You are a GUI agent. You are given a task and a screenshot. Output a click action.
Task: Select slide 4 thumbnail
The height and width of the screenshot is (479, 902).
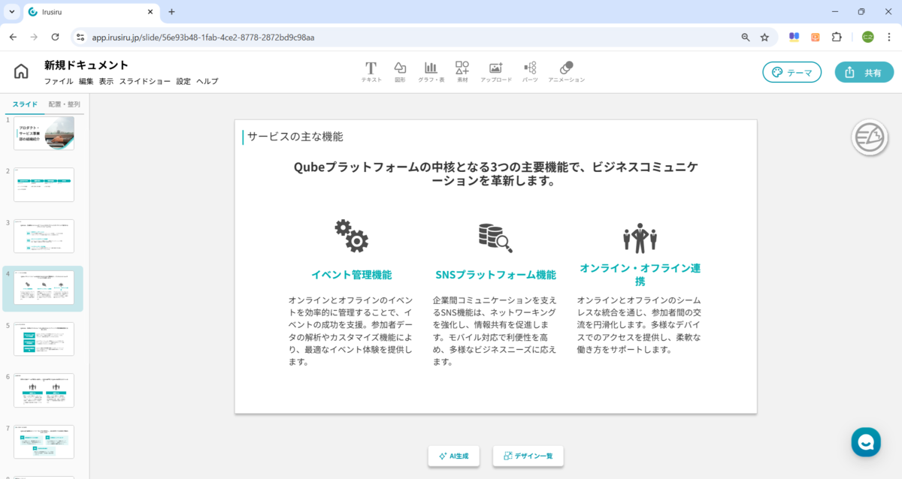tap(44, 288)
